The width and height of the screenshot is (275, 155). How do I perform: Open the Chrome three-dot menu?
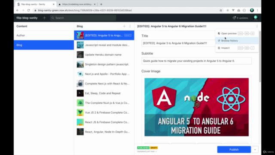coord(257,10)
